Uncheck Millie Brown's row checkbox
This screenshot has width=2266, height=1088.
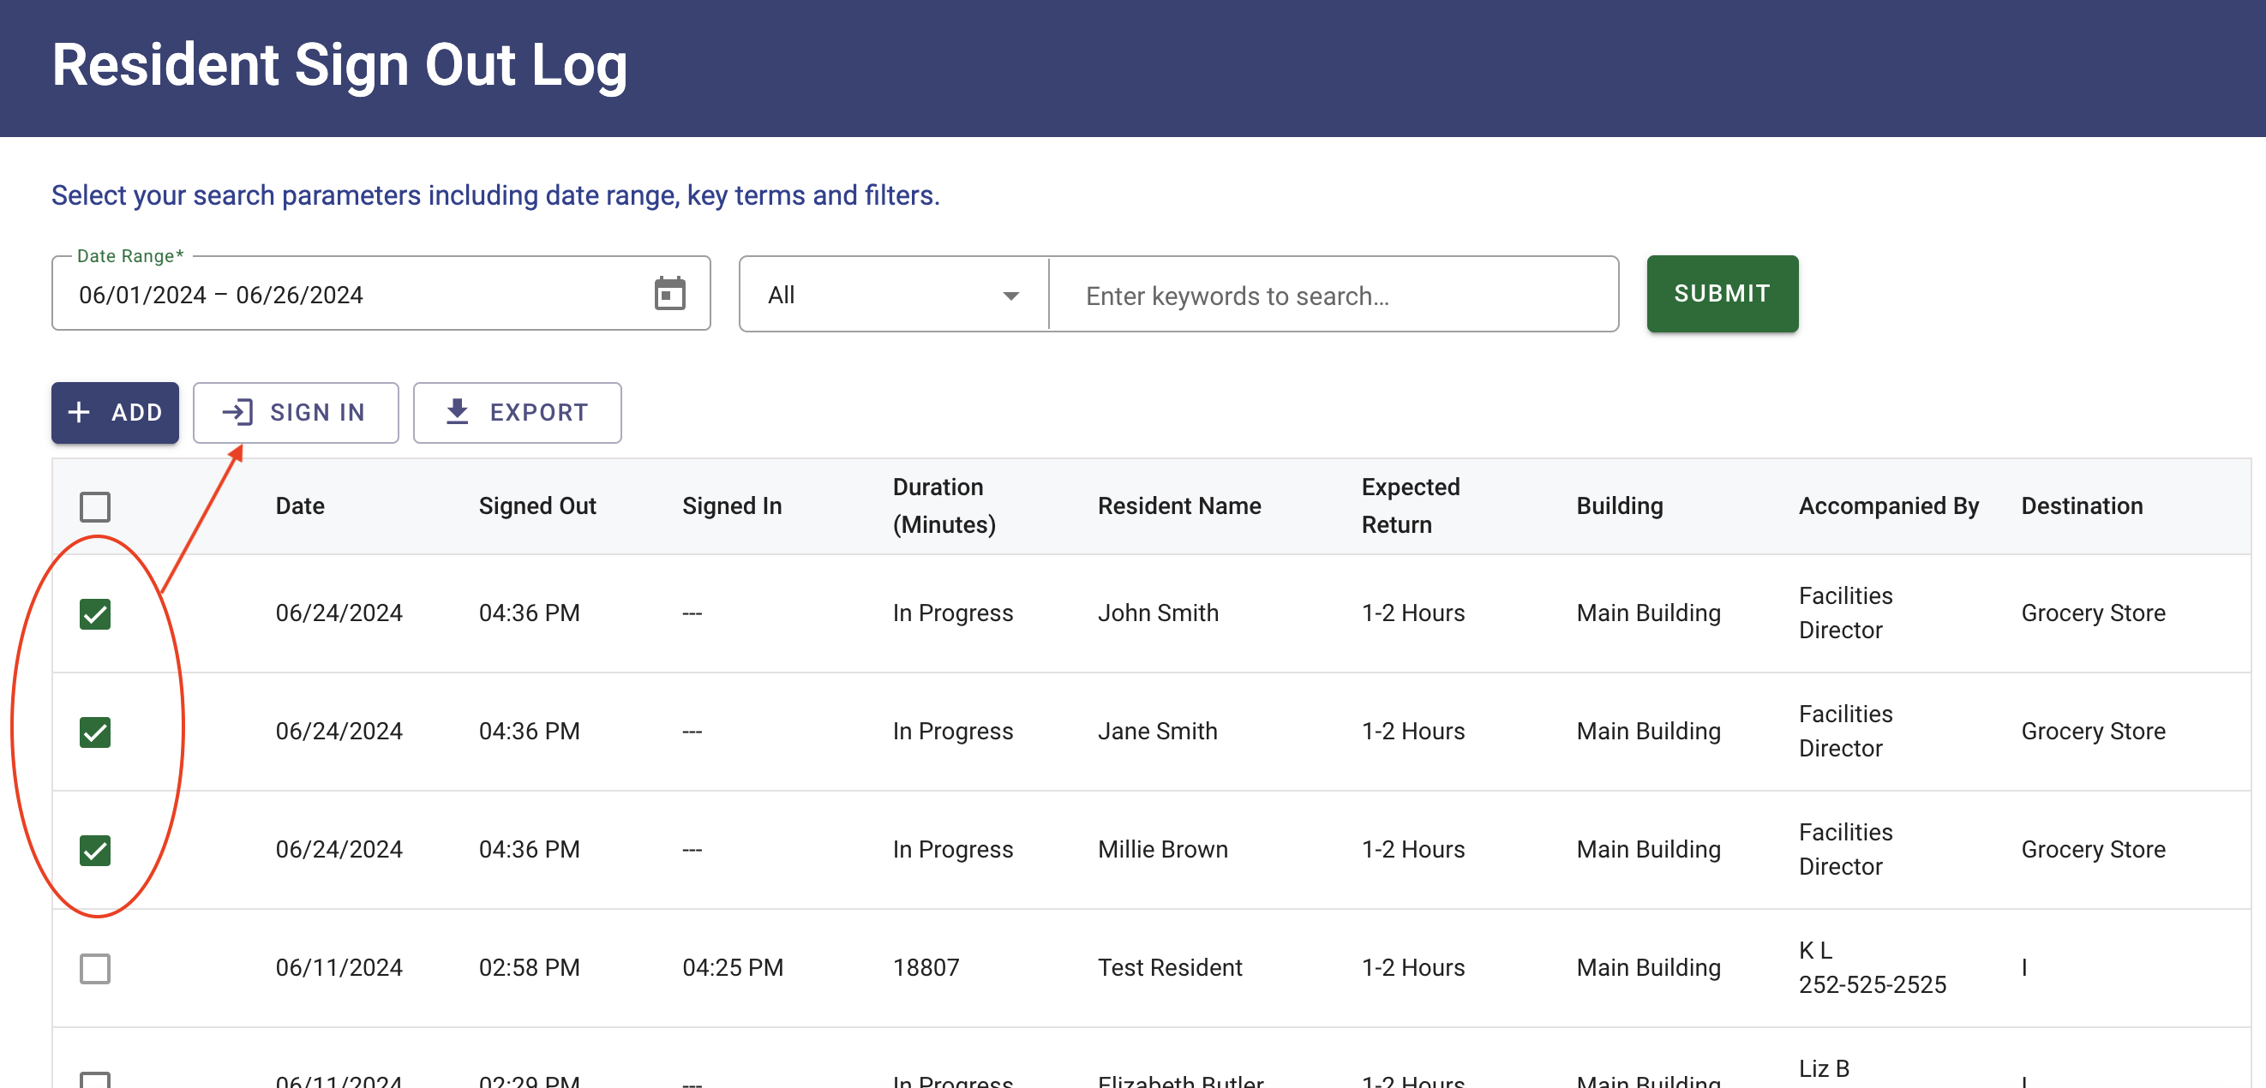[95, 850]
